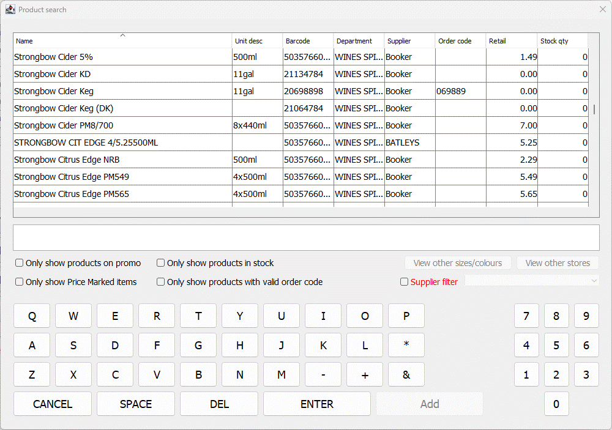Sort by Order code column header
Image resolution: width=612 pixels, height=430 pixels.
pos(461,41)
